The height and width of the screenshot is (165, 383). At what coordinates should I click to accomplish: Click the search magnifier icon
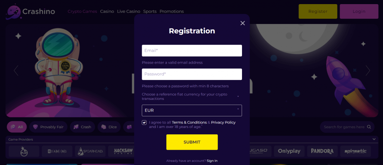pyautogui.click(x=369, y=127)
